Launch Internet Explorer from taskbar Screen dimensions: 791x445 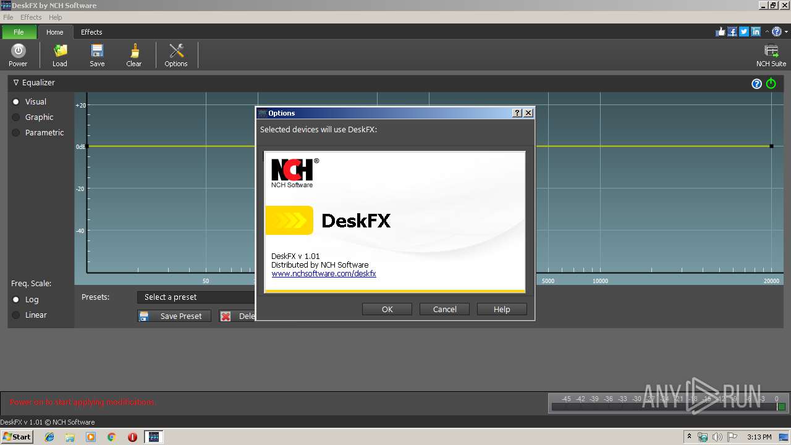point(49,437)
